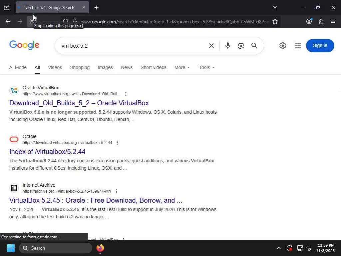
Task: Click the Google logo
Action: [x=24, y=45]
